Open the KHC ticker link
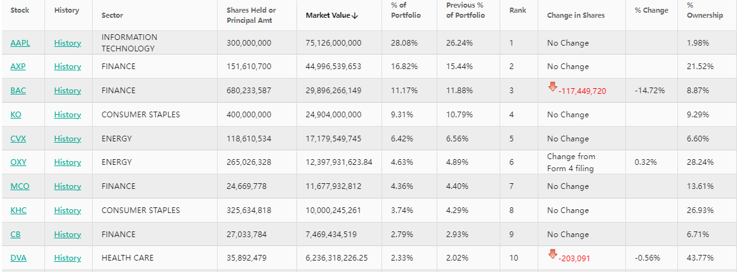Viewport: 737px width, 272px height. (x=18, y=210)
